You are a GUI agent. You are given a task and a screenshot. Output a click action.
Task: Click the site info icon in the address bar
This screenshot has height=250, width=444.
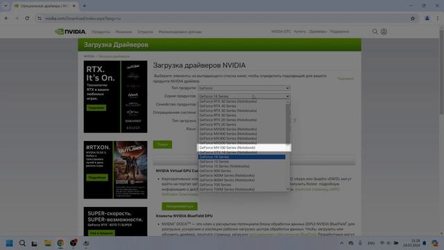[x=40, y=19]
